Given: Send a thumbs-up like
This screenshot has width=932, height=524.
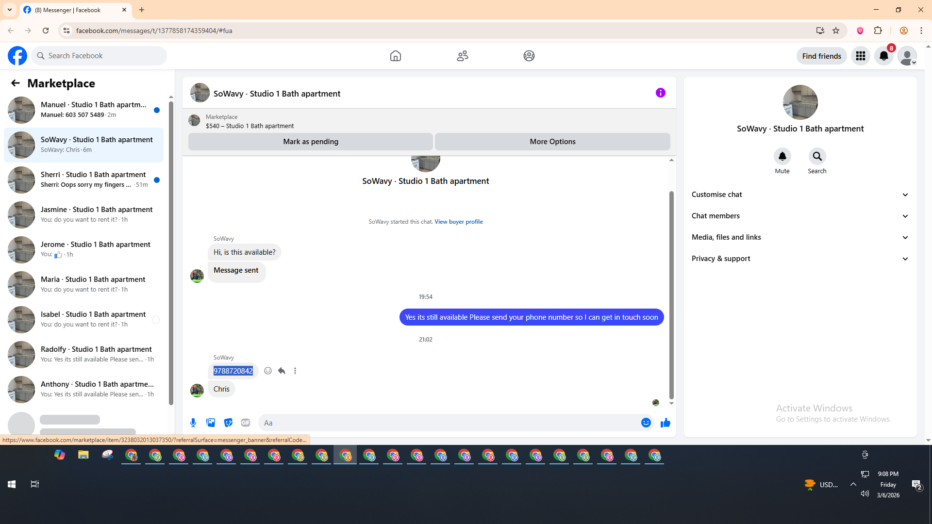Looking at the screenshot, I should coord(665,423).
